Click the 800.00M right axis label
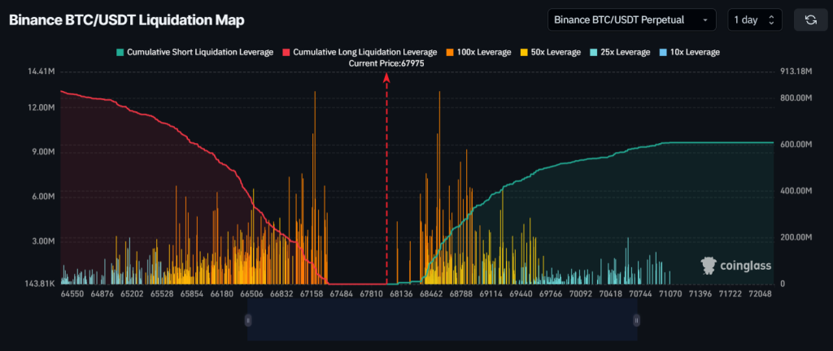 (797, 97)
